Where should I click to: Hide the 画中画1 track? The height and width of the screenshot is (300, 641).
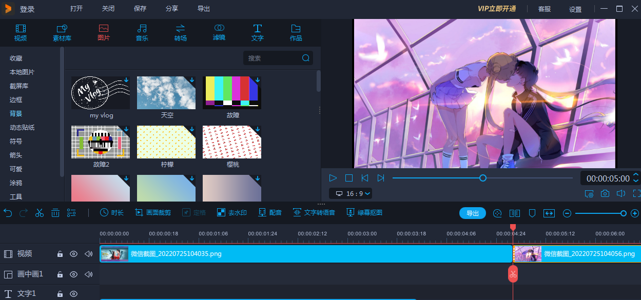(74, 274)
